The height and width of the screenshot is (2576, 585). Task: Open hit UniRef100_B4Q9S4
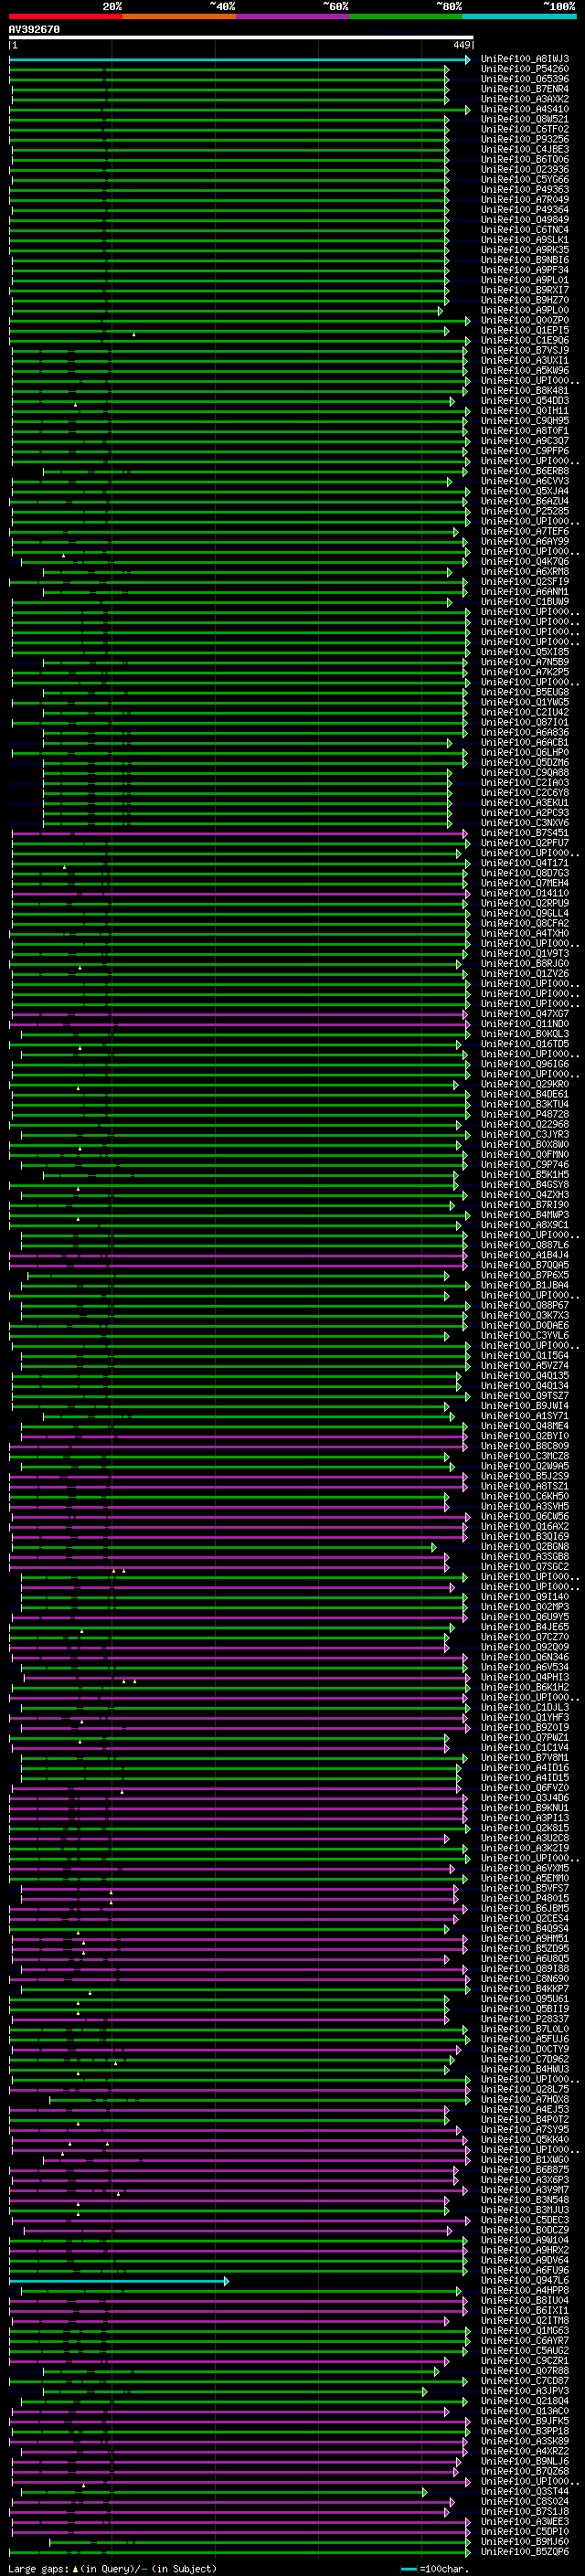tap(524, 1928)
